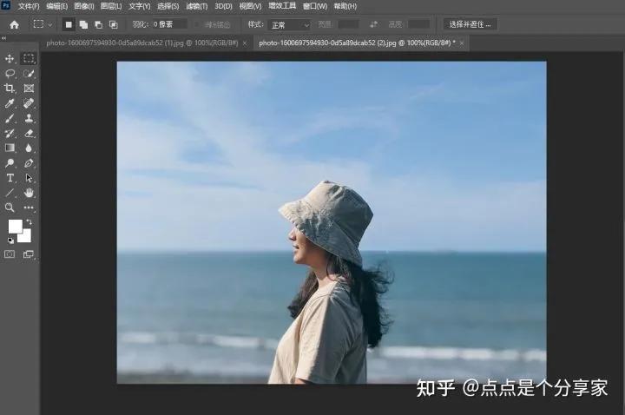Toggle the anti-alias checkbox
Viewport: 625px width, 415px height.
tap(197, 24)
